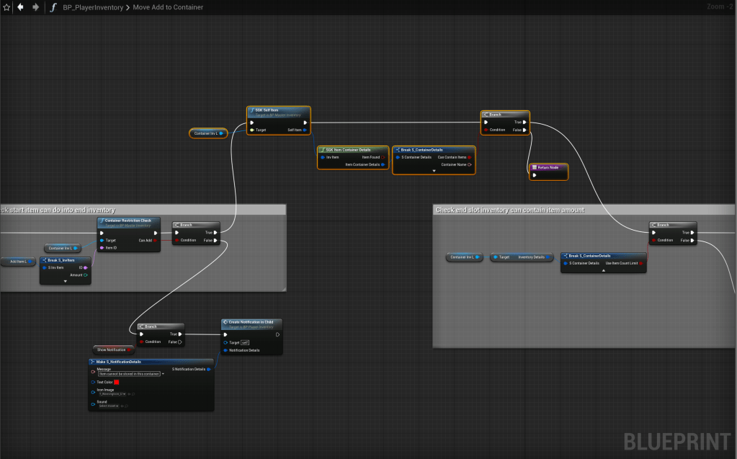Click the Container Restriction Check function icon
The image size is (737, 459).
(x=102, y=220)
